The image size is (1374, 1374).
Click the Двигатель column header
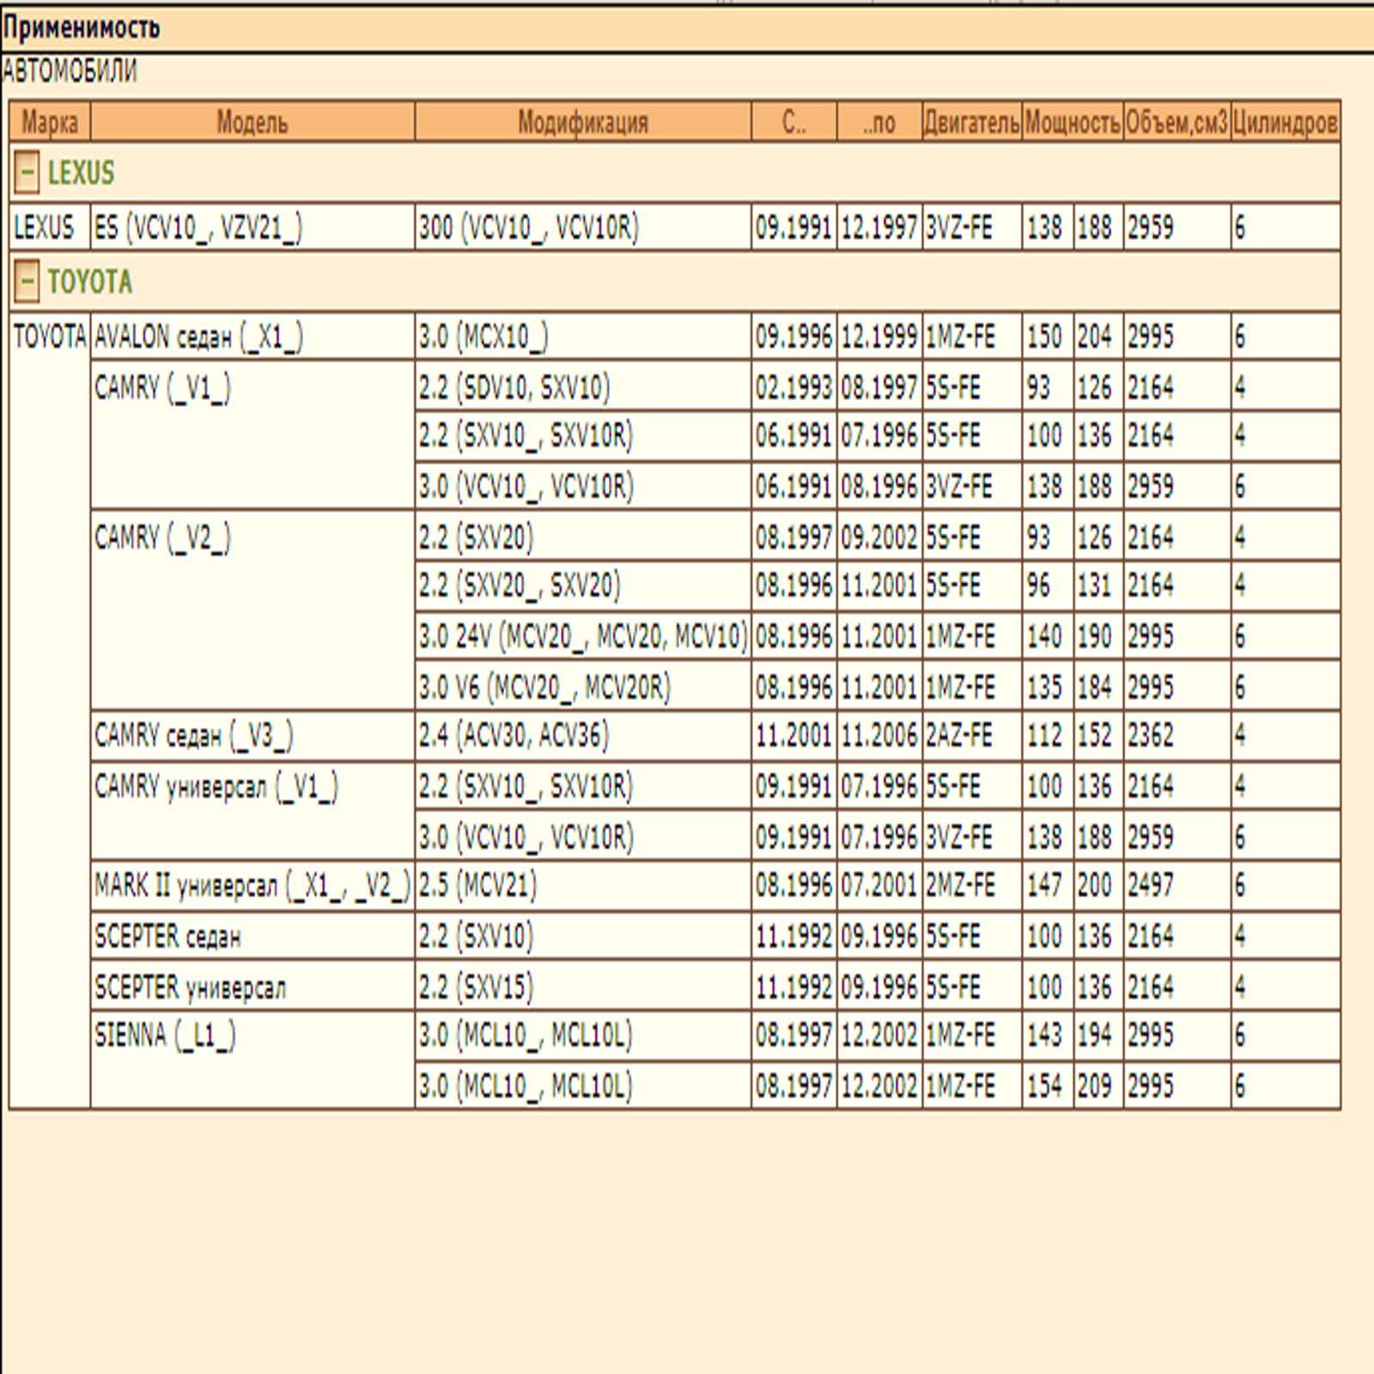972,123
